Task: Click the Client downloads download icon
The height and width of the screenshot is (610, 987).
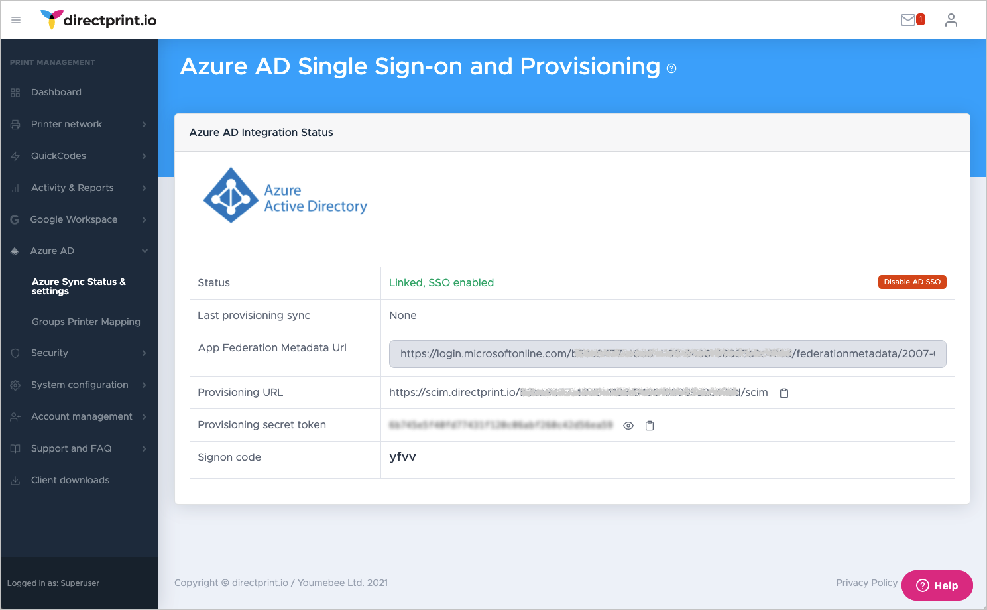Action: (15, 481)
